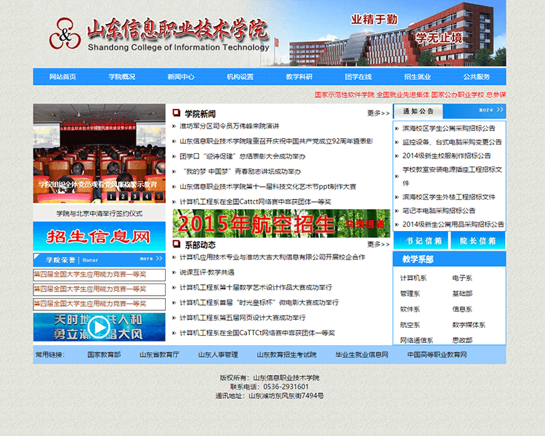The width and height of the screenshot is (545, 436).
Task: Visit 山东省教育厅 link
Action: click(159, 355)
